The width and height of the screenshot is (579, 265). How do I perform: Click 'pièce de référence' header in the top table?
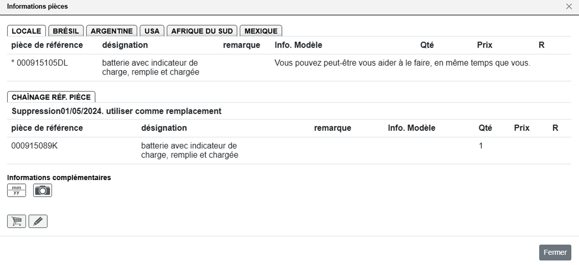coord(47,45)
